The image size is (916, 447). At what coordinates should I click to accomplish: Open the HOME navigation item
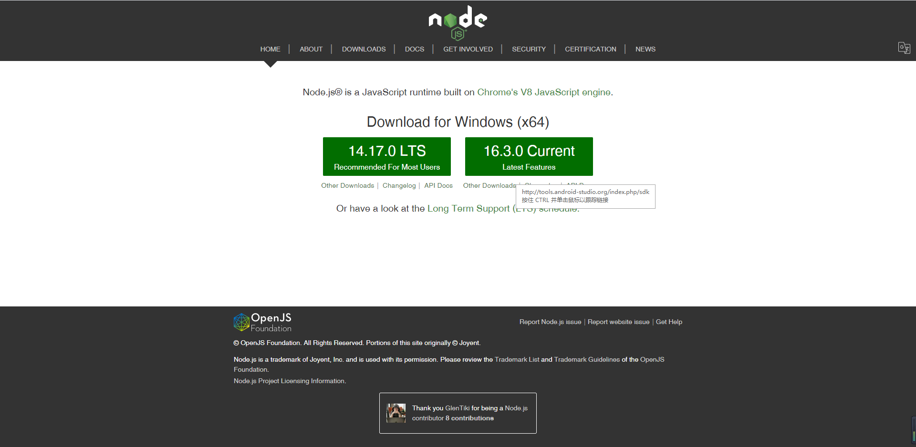[270, 49]
